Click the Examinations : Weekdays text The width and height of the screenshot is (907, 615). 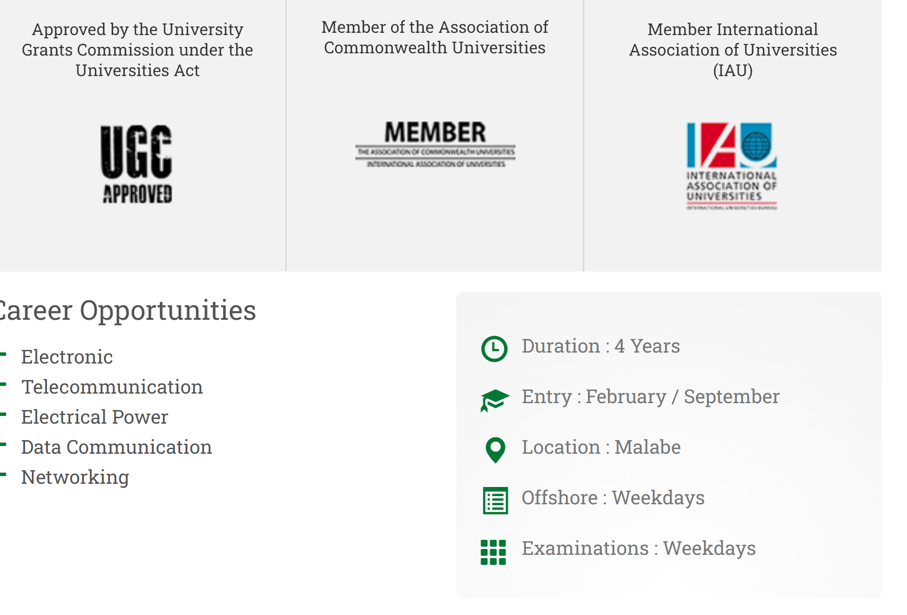pos(639,548)
